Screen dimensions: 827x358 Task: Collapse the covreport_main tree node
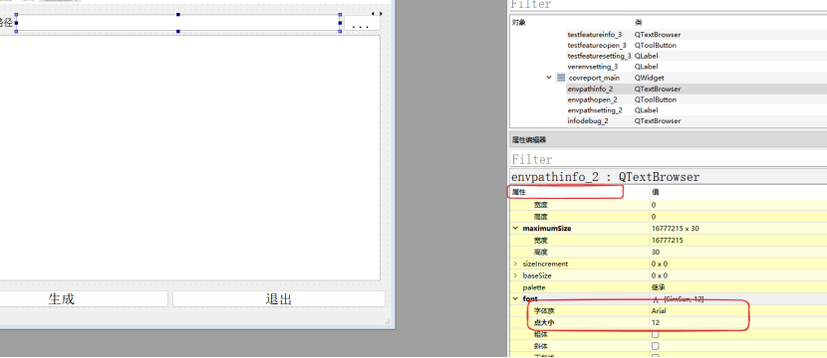tap(550, 78)
